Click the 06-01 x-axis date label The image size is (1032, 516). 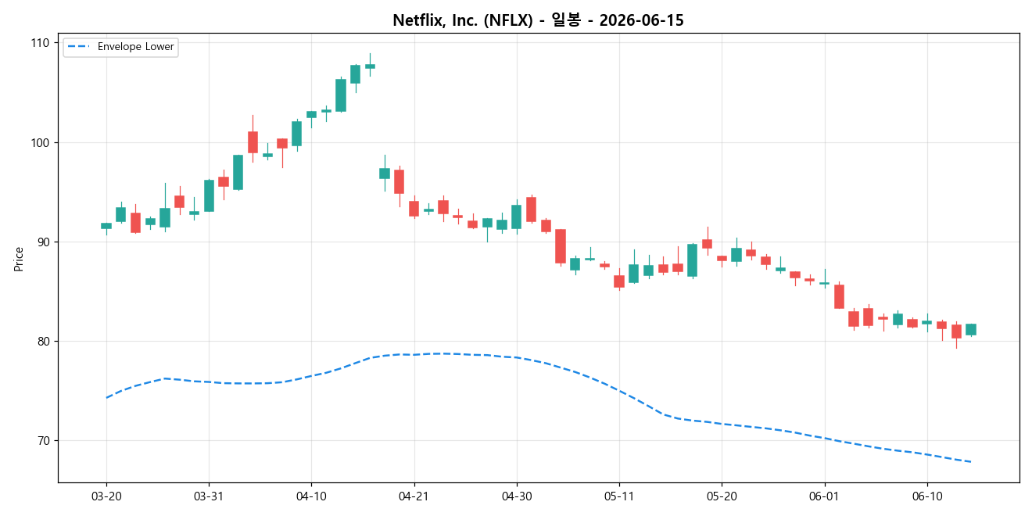pyautogui.click(x=824, y=496)
